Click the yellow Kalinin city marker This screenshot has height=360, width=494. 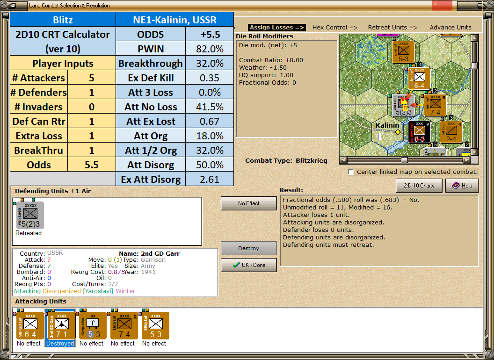(x=398, y=132)
